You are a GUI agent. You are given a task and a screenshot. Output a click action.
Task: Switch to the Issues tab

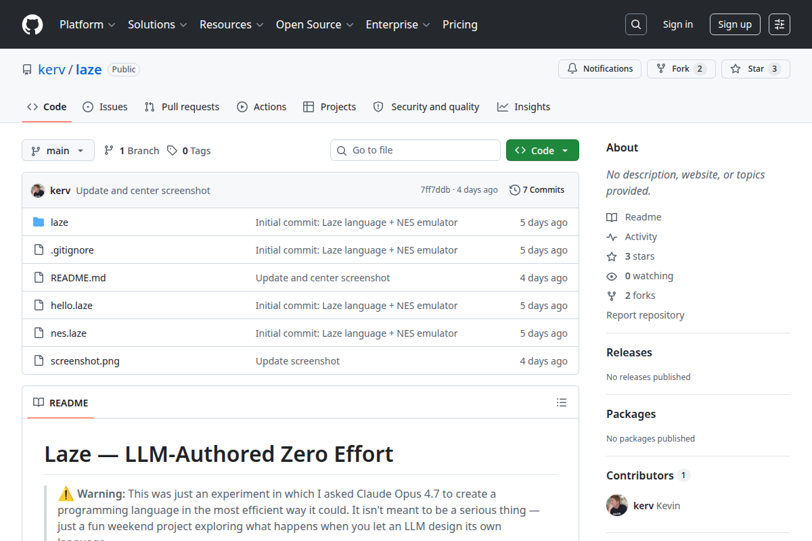(105, 107)
